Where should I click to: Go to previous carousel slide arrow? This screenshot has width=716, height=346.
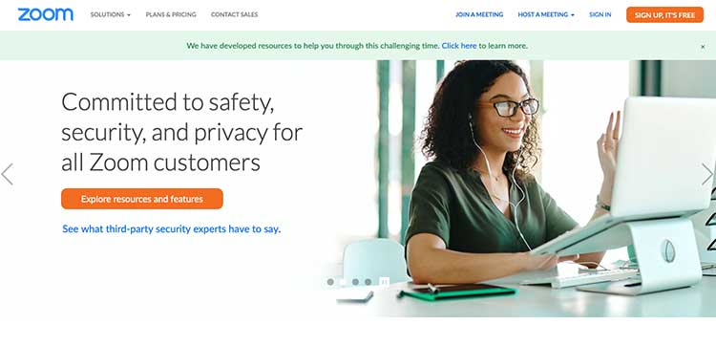pos(7,174)
